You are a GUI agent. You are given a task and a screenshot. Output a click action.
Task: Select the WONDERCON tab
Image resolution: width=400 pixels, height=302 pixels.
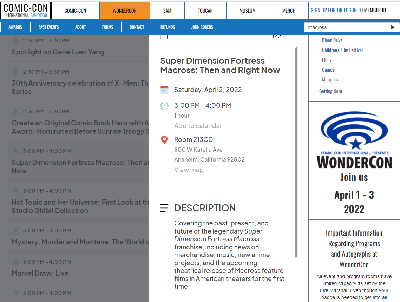click(x=125, y=11)
